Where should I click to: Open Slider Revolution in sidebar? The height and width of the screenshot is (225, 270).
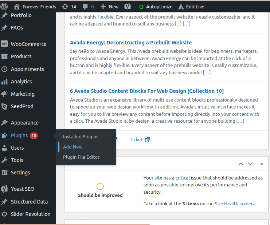point(31,214)
